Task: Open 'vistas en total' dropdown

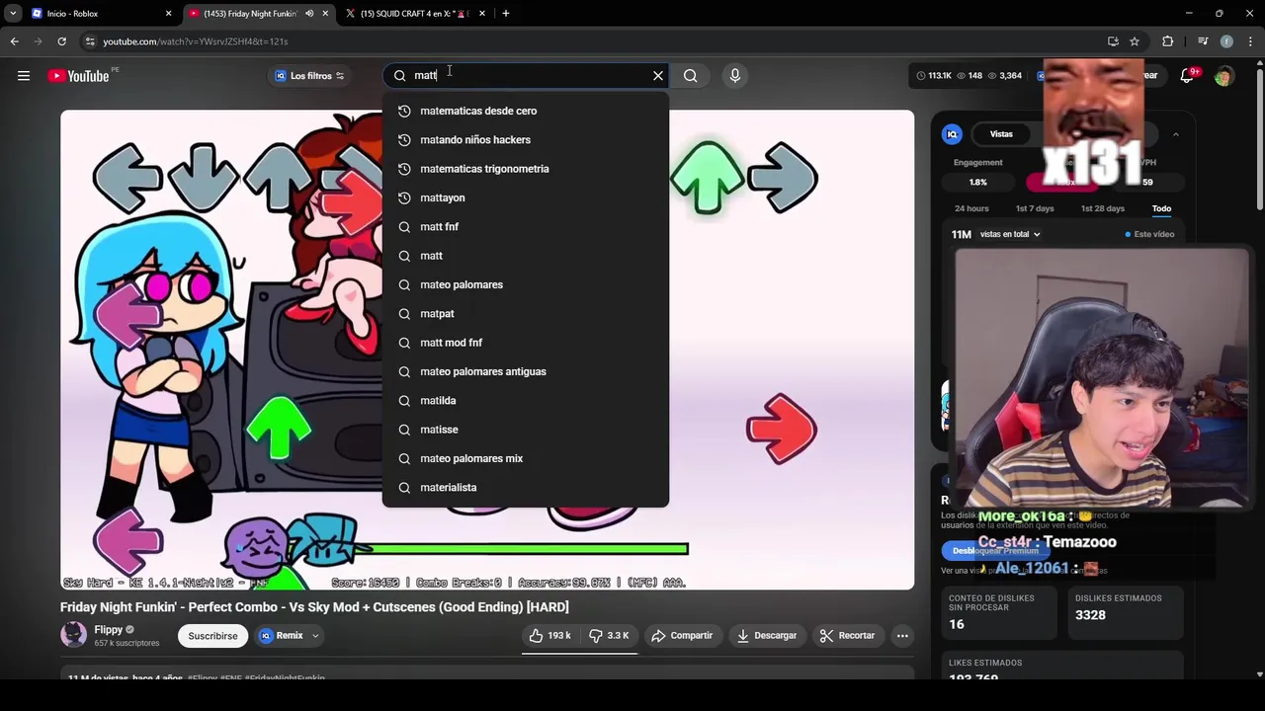Action: [1010, 234]
